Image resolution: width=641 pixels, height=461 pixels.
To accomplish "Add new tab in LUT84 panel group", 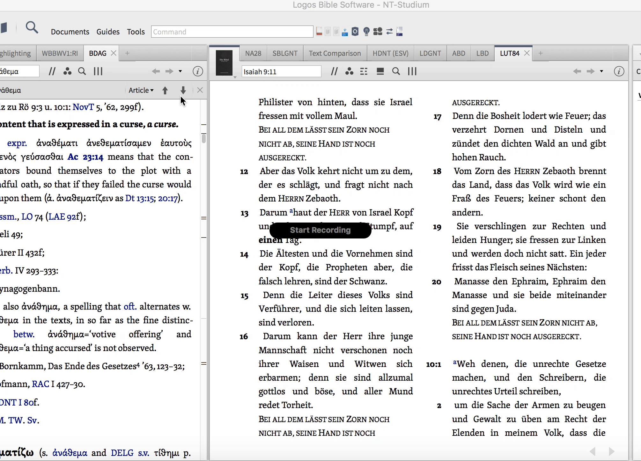I will click(x=541, y=53).
